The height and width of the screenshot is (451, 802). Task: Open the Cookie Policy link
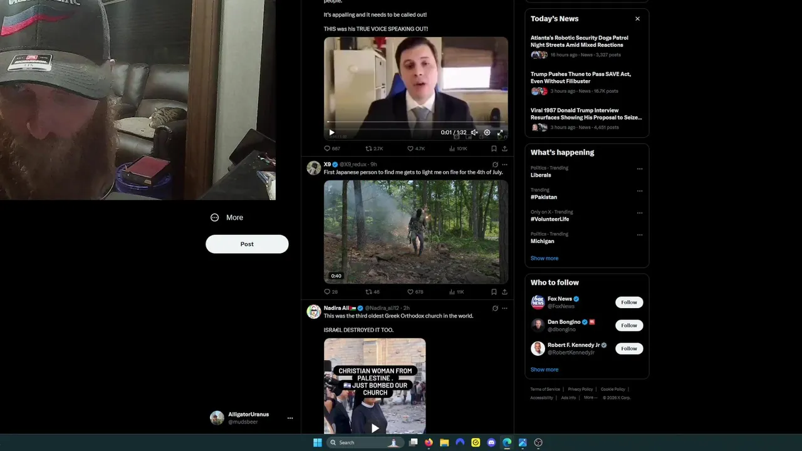pos(613,390)
